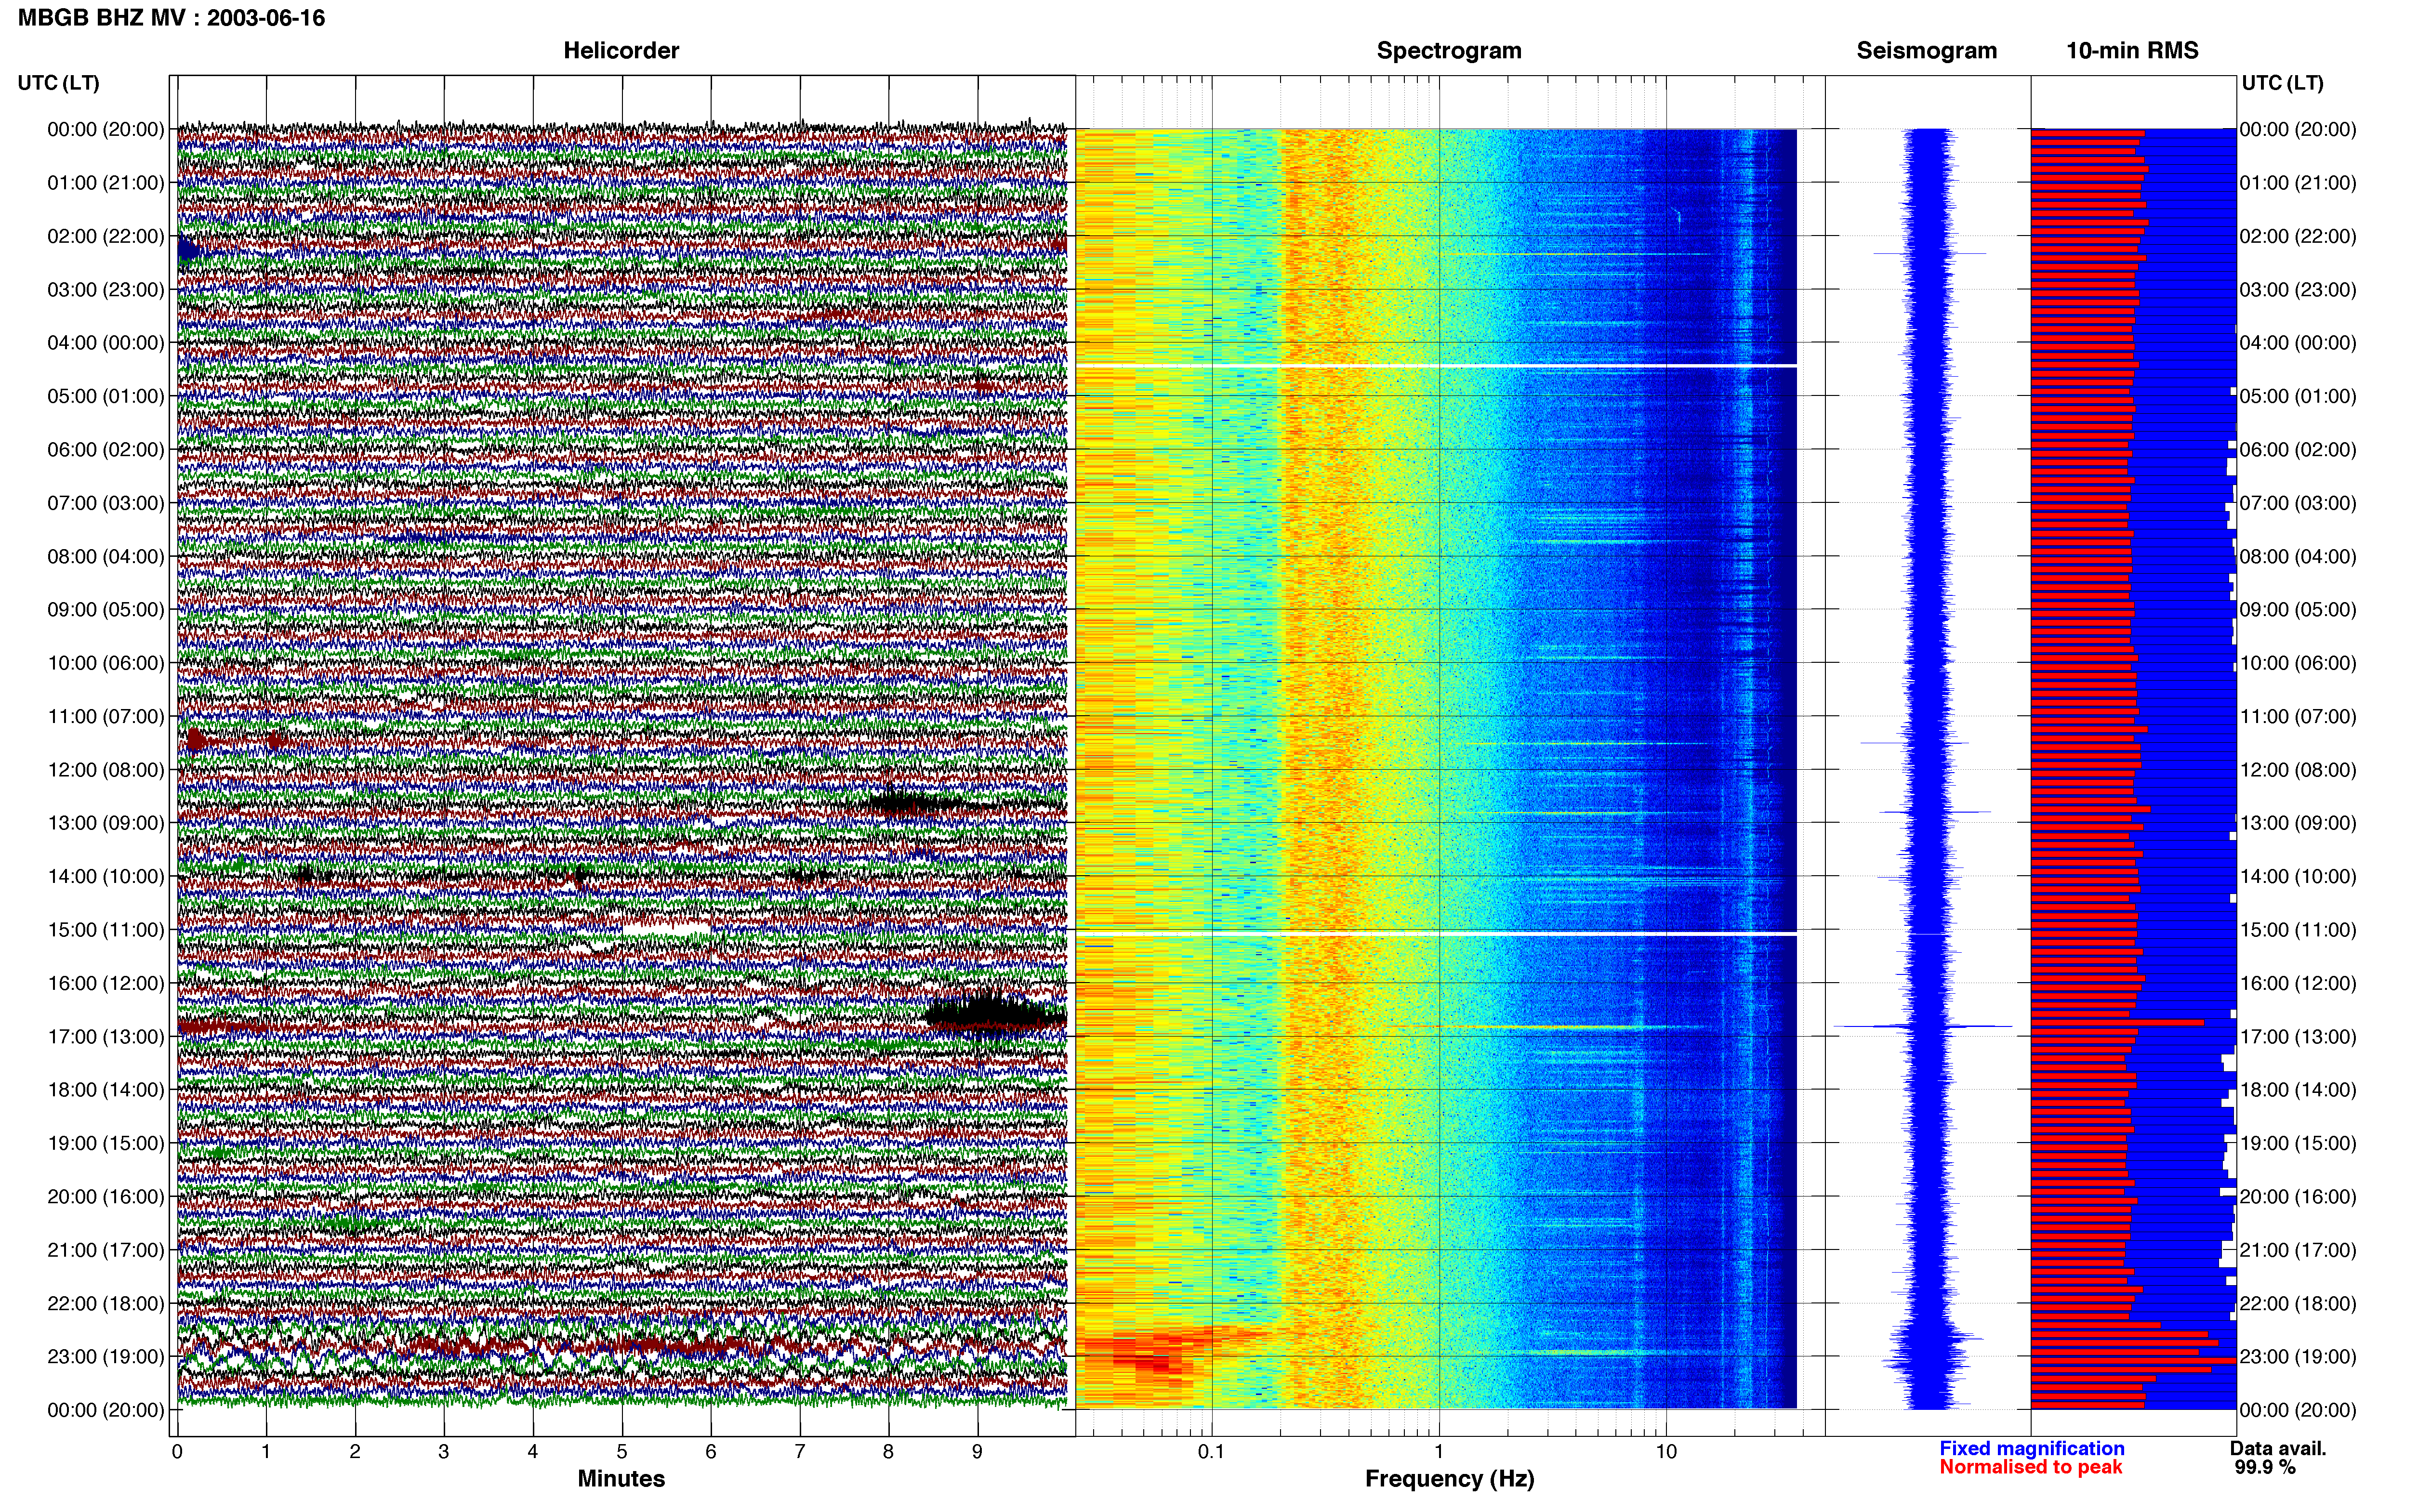Screen dimensions: 2418x1512
Task: Click the 'Minutes' x-axis label
Action: tap(621, 1479)
